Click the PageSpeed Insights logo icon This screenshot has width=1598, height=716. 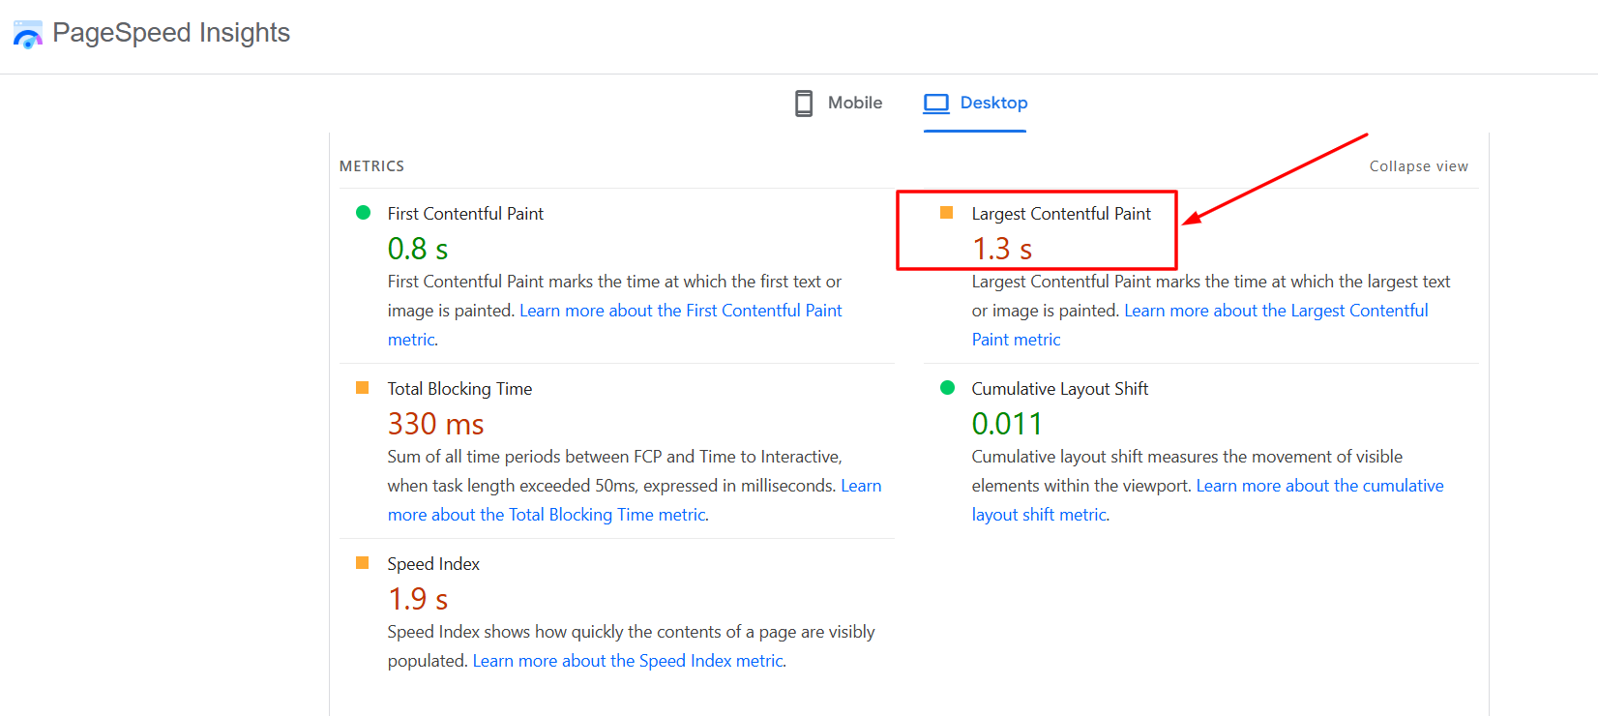(x=27, y=34)
